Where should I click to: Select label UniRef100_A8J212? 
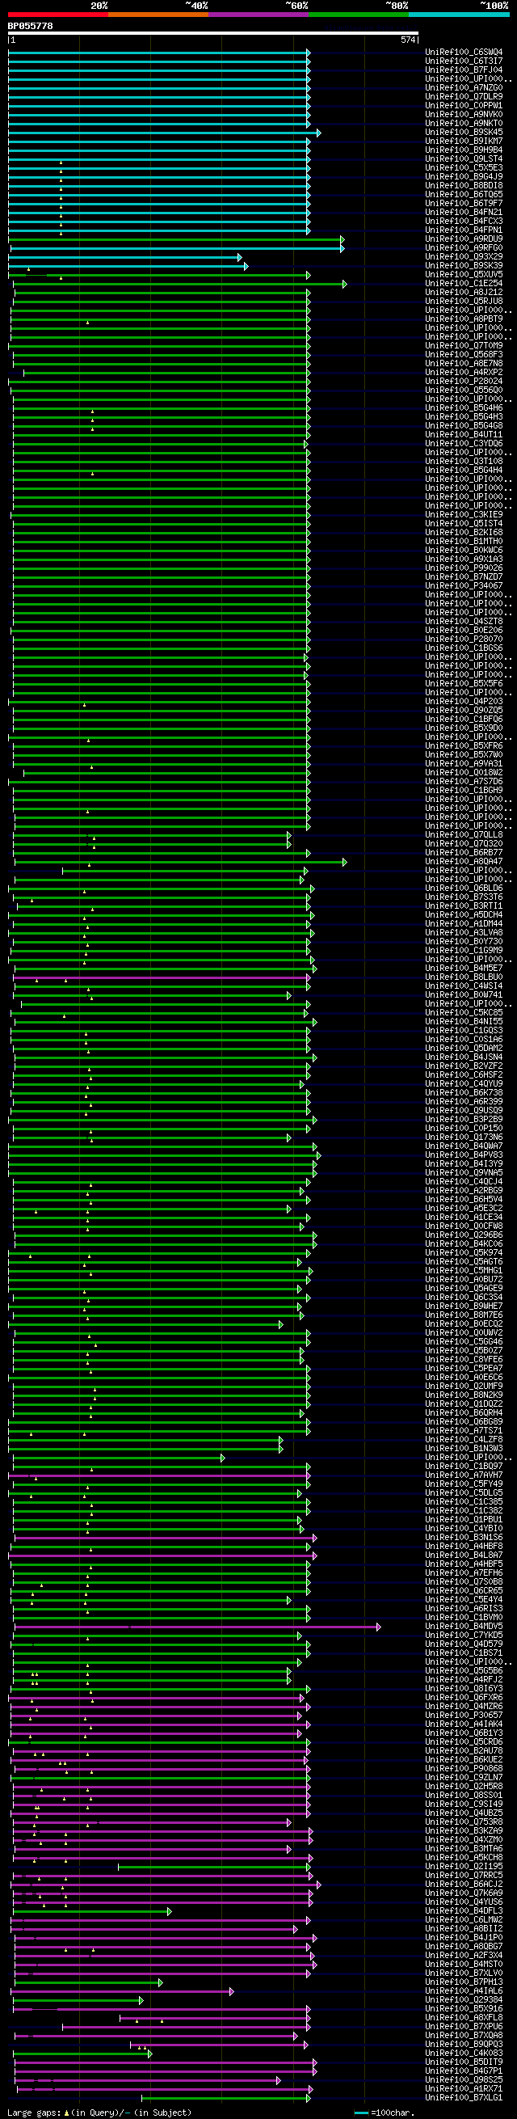click(464, 293)
